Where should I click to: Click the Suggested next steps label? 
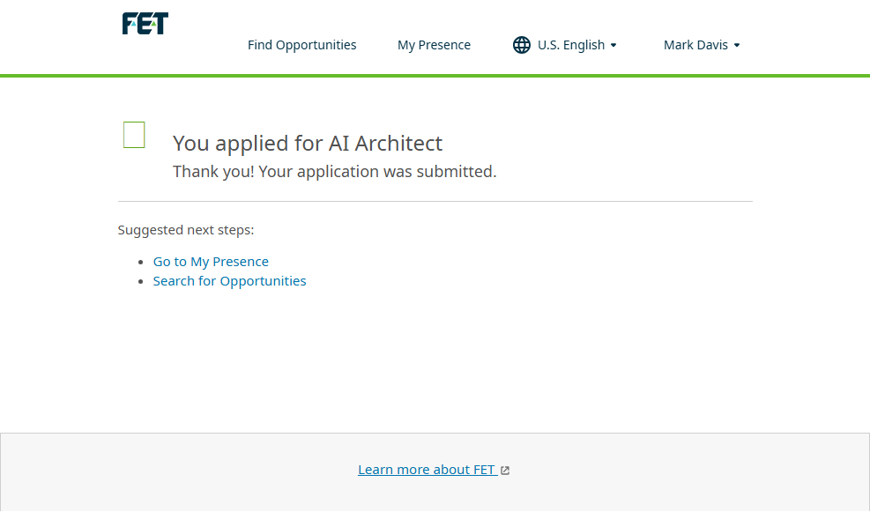tap(186, 230)
